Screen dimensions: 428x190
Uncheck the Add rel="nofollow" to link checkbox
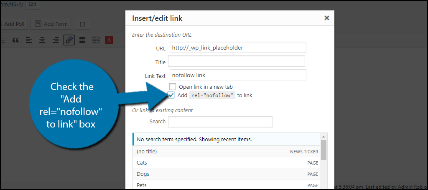pos(171,95)
